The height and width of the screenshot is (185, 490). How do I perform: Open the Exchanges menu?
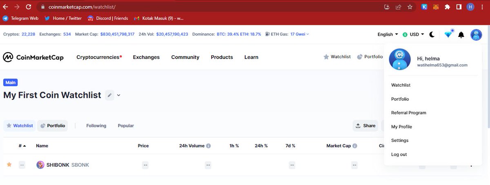tap(146, 57)
